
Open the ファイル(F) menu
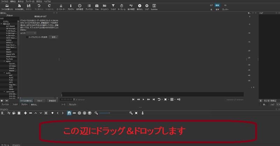coord(5,1)
